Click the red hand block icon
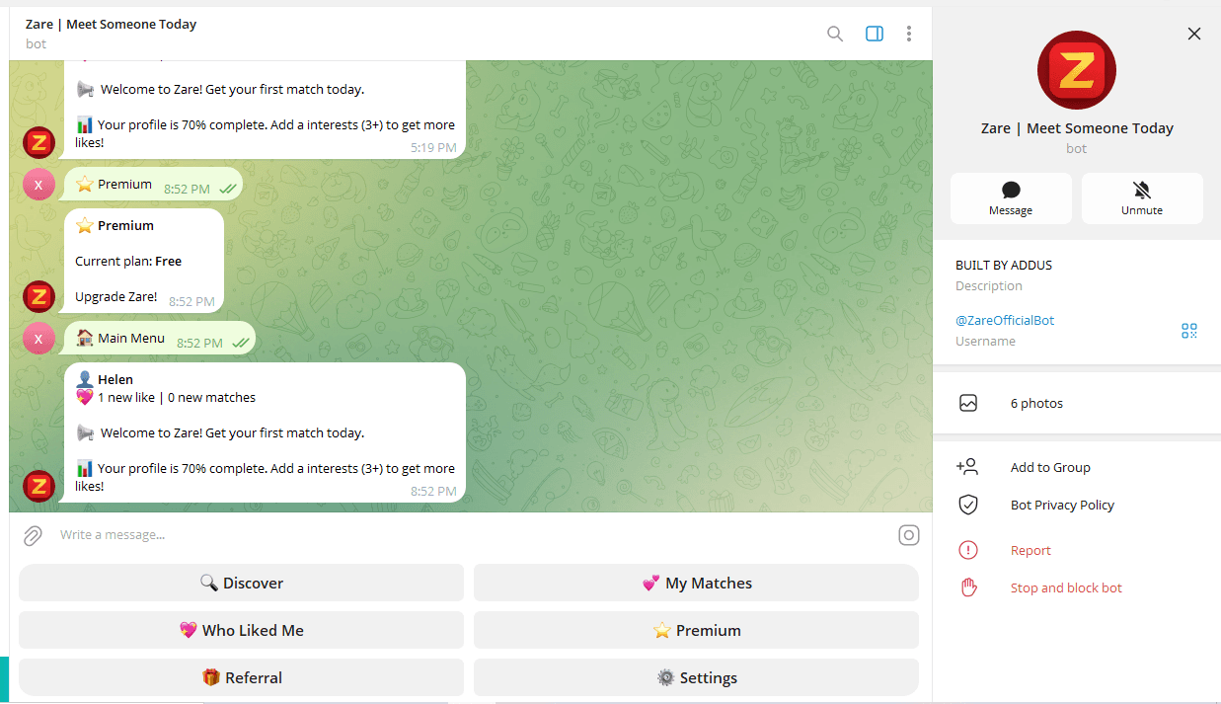1221x704 pixels. [968, 587]
